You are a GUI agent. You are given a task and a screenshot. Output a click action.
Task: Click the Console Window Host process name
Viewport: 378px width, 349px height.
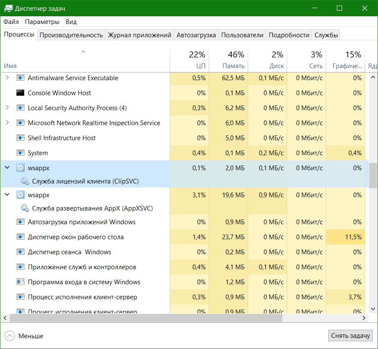pos(59,93)
